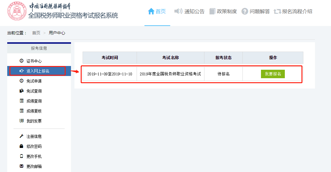Viewport: 331px width, 172px height.
Task: Click the lock icon beside 修改密码
Action: tap(21, 146)
